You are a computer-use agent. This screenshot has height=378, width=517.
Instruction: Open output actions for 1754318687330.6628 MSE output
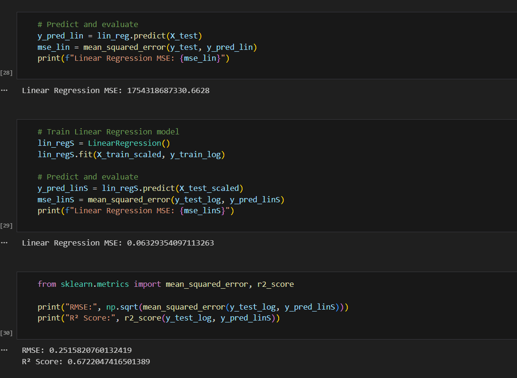pyautogui.click(x=5, y=91)
